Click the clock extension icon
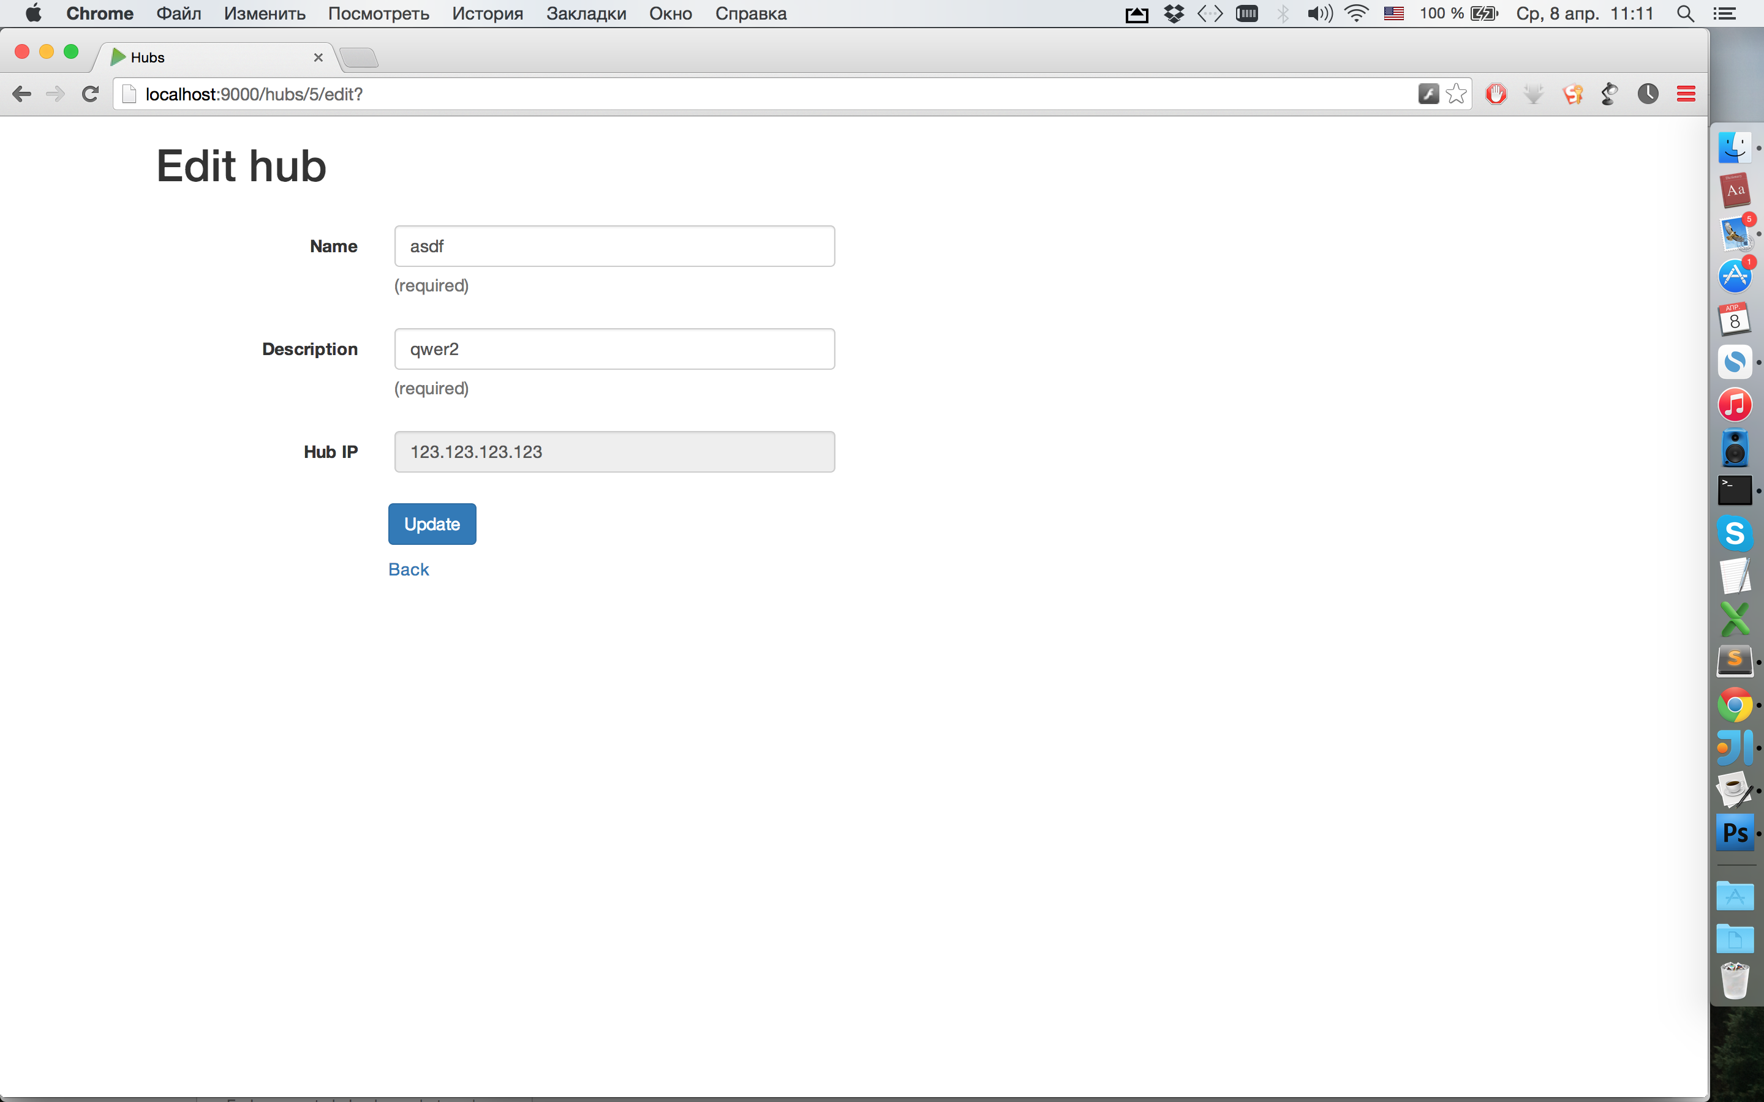Viewport: 1764px width, 1102px height. coord(1648,94)
